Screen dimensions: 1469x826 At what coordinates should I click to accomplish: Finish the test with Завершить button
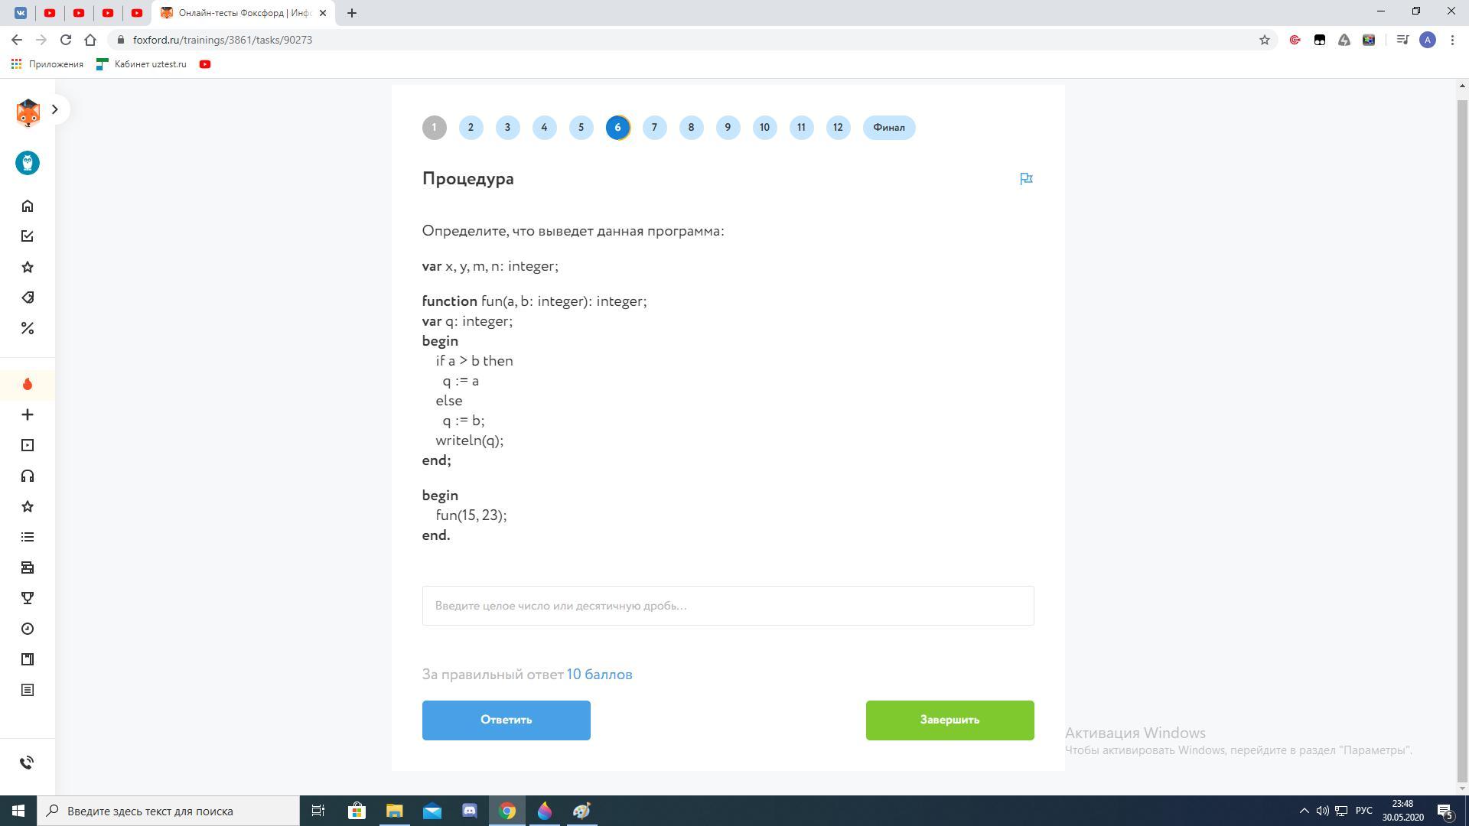pos(949,720)
